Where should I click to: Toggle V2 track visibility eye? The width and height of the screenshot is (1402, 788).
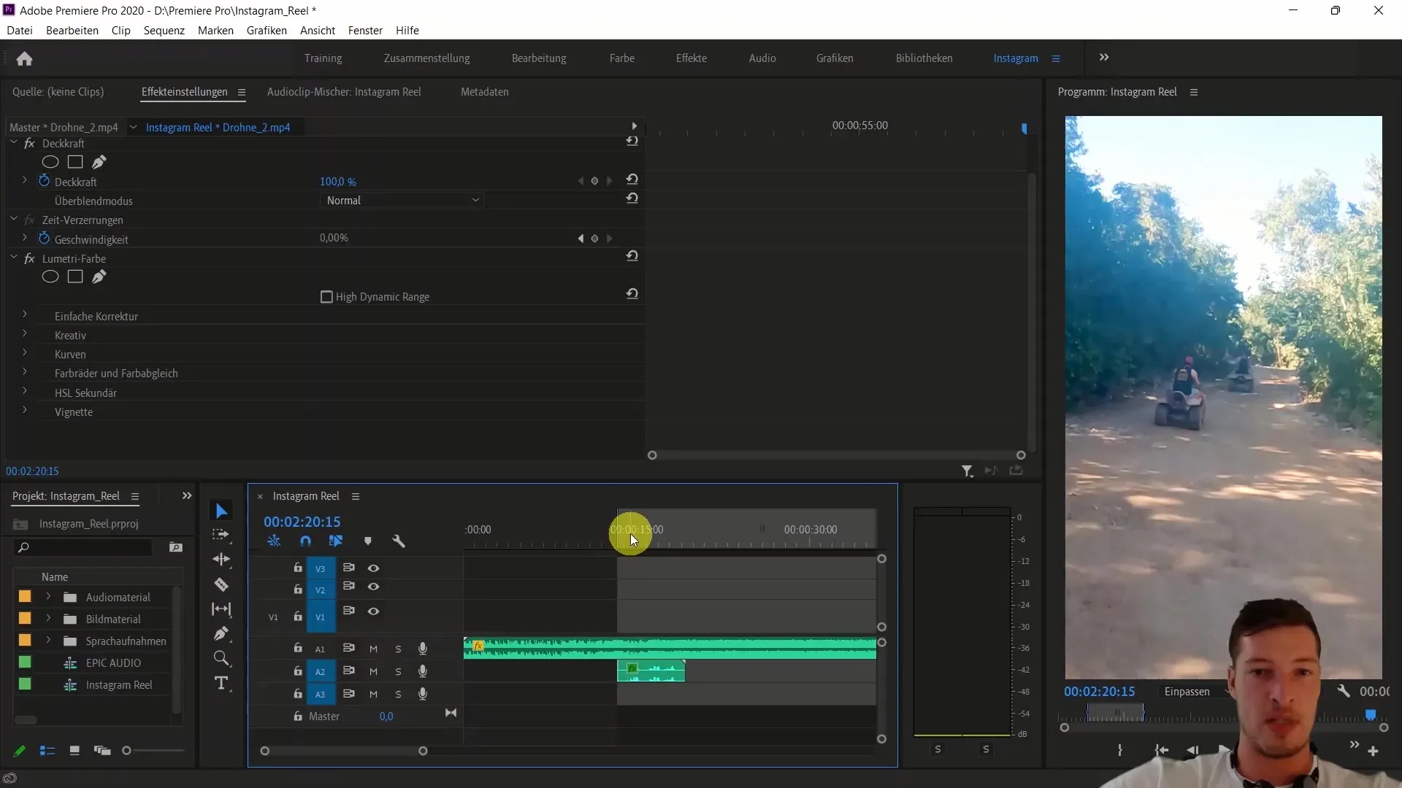(x=373, y=587)
